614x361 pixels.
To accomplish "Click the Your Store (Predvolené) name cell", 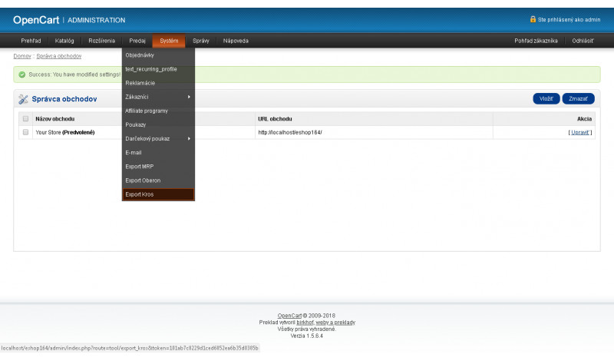I will pyautogui.click(x=65, y=132).
